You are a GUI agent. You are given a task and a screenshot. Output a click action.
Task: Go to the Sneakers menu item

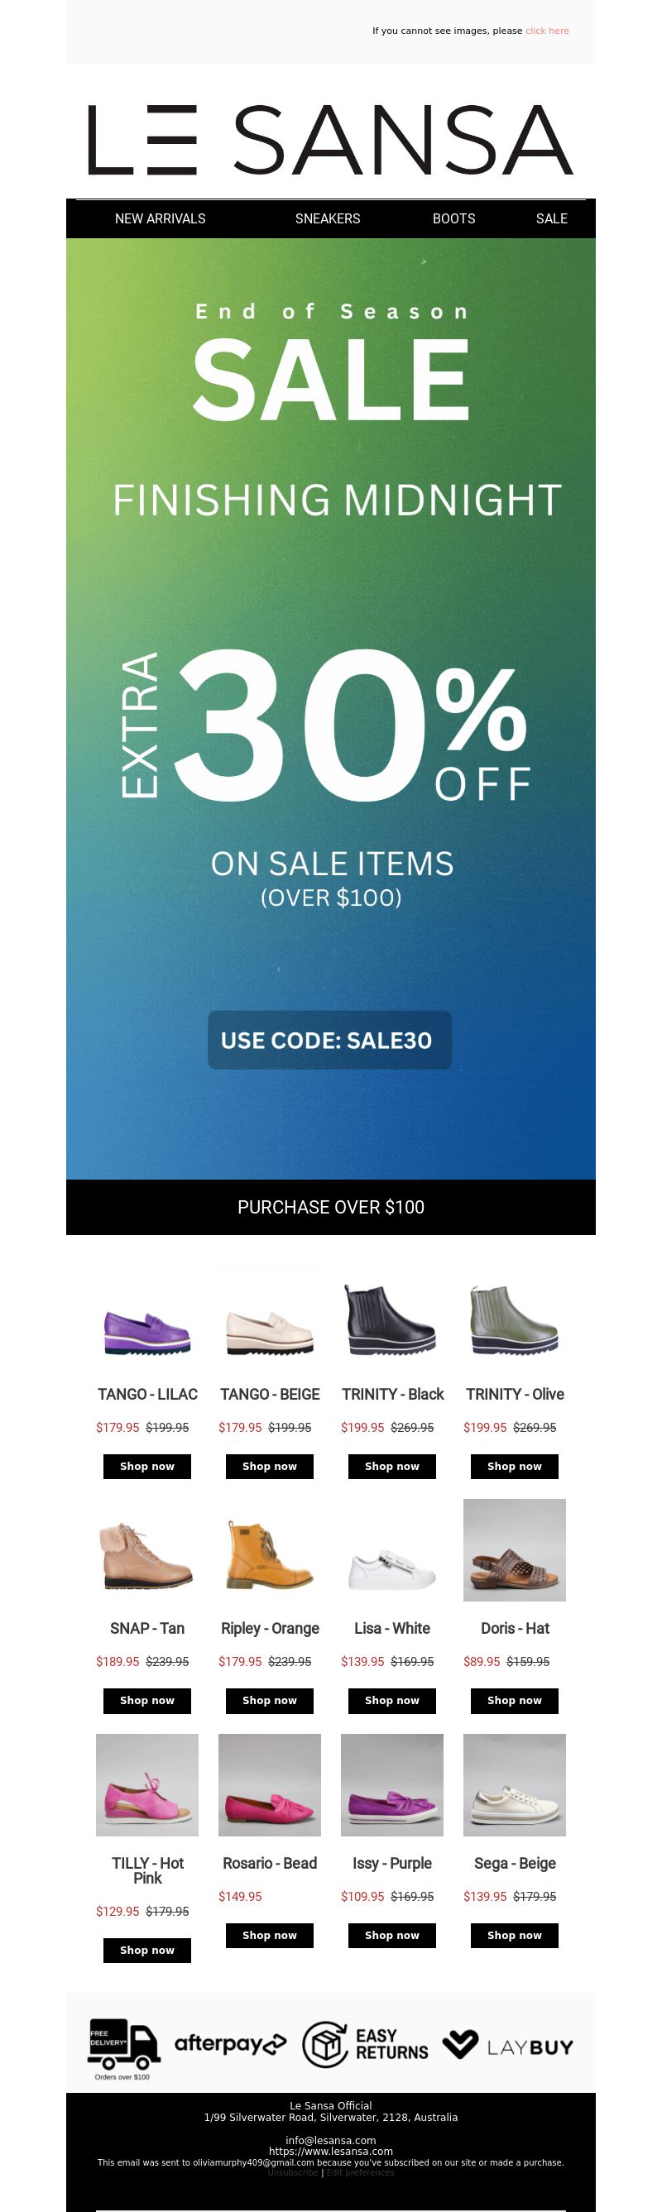(328, 218)
